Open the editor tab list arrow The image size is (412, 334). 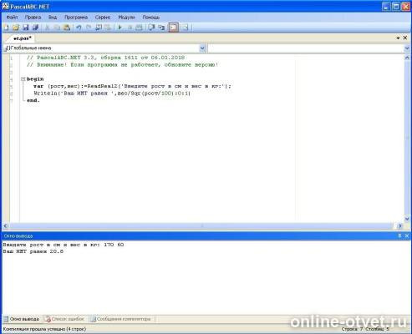click(398, 38)
